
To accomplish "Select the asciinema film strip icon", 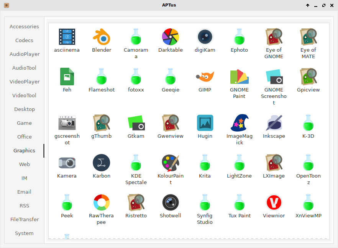I will (x=67, y=37).
